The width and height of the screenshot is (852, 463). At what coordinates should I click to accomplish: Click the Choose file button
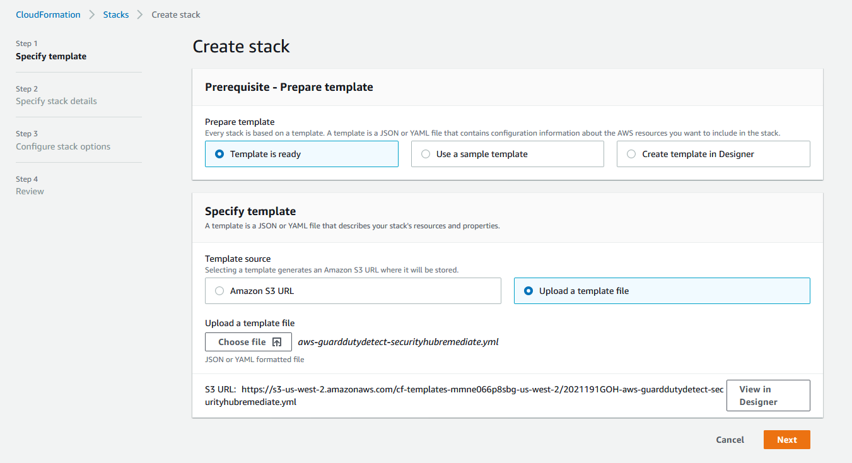pos(248,342)
